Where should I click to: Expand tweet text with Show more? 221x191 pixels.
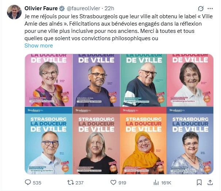pos(38,46)
